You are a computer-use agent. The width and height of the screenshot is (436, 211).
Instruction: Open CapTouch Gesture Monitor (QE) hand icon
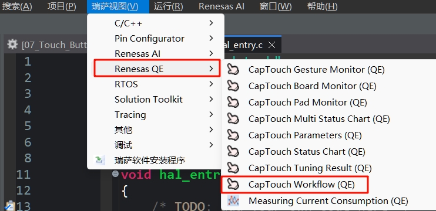click(x=233, y=69)
